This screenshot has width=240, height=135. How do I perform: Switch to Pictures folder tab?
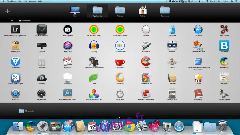coord(120,11)
